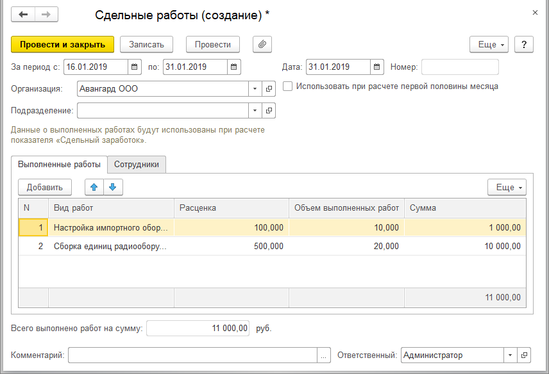Viewport: 549px width, 374px height.
Task: Click the forward navigation arrow
Action: [46, 15]
